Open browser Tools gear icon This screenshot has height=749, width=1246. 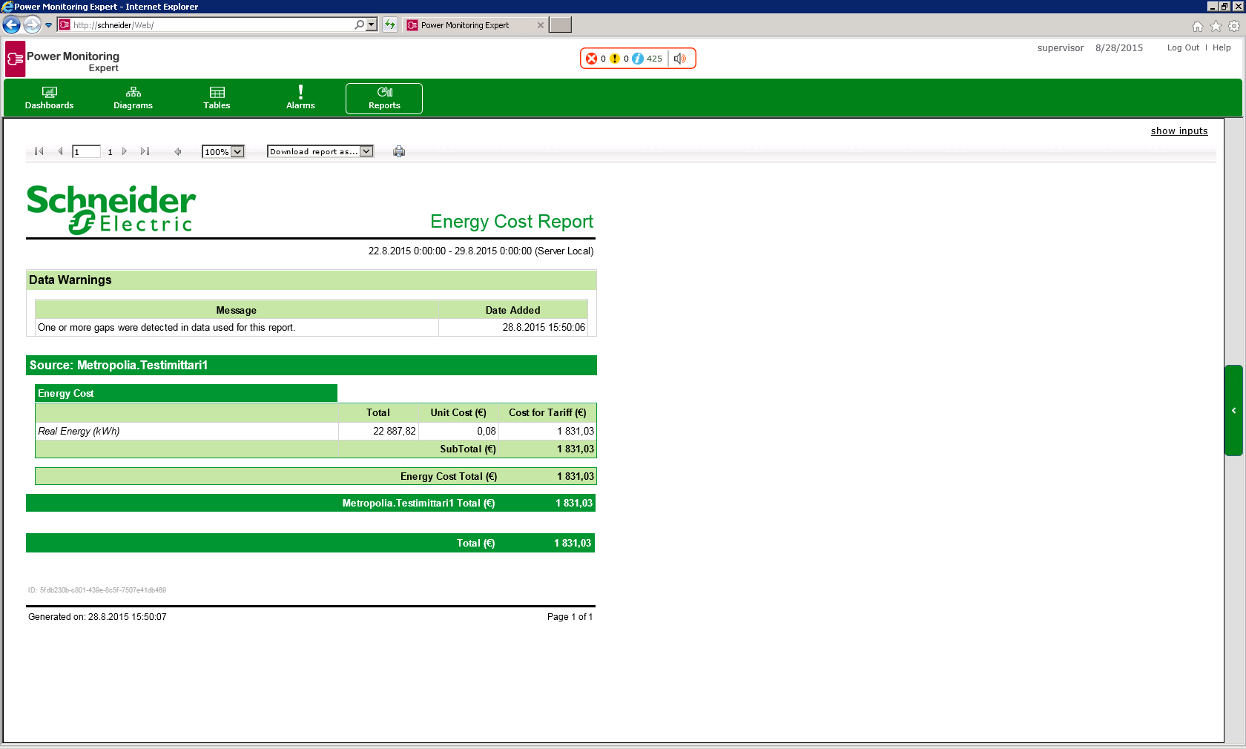point(1234,26)
